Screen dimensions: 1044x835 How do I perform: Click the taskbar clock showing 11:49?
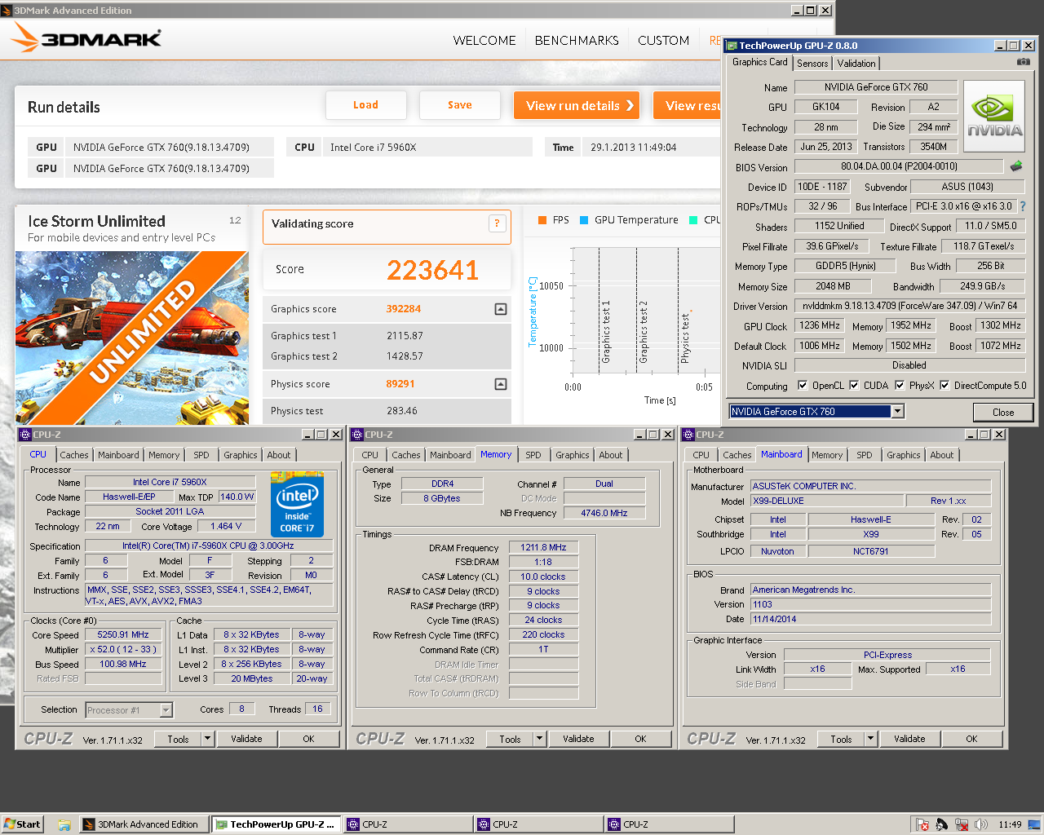click(1010, 824)
